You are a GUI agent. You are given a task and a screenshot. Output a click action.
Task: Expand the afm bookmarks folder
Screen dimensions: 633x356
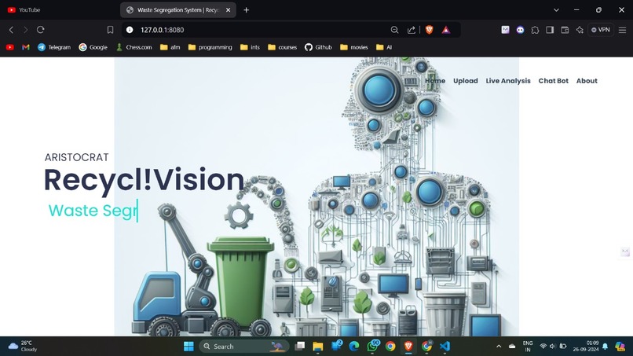170,47
